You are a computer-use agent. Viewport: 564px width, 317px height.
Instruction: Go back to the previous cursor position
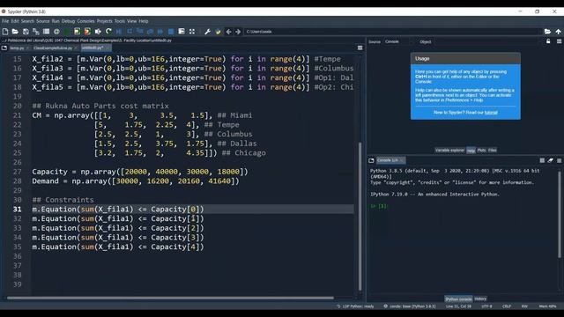(x=228, y=32)
